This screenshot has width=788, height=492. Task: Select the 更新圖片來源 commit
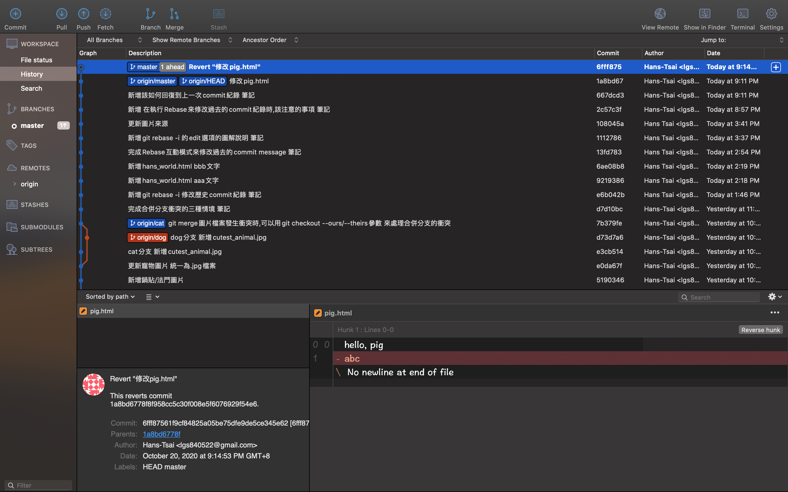(x=432, y=124)
